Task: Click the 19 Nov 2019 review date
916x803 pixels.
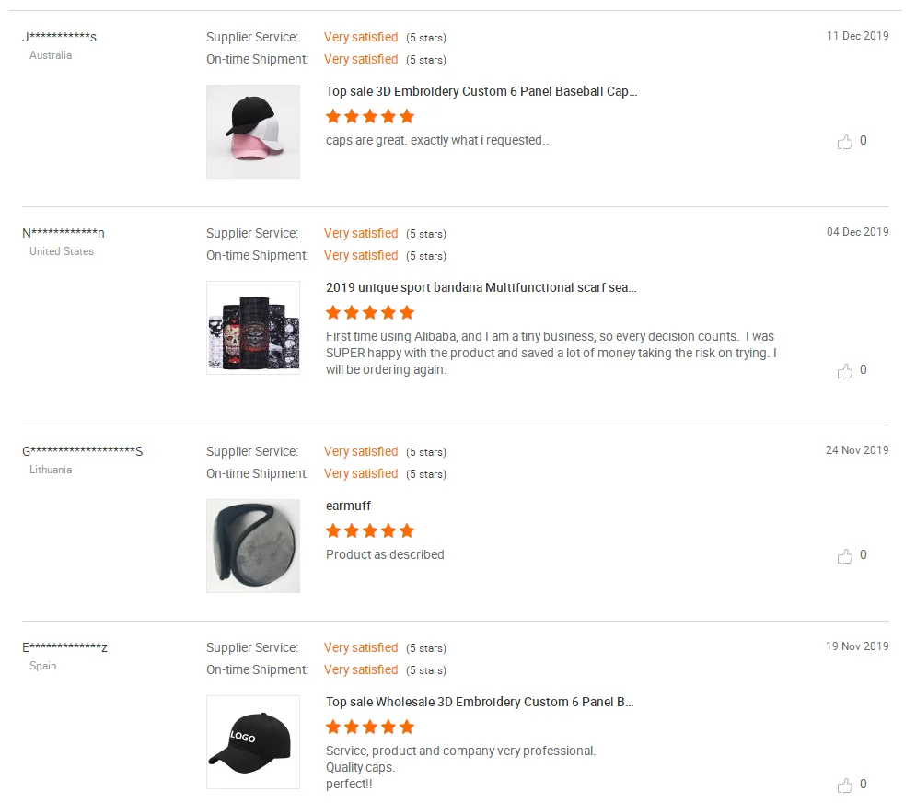Action: point(857,646)
